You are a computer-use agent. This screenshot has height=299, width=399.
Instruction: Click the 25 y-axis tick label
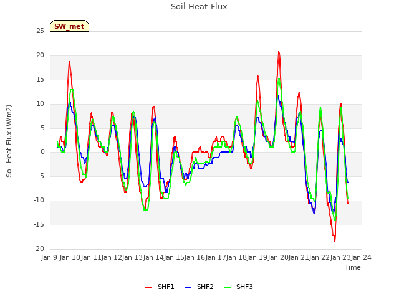click(40, 31)
